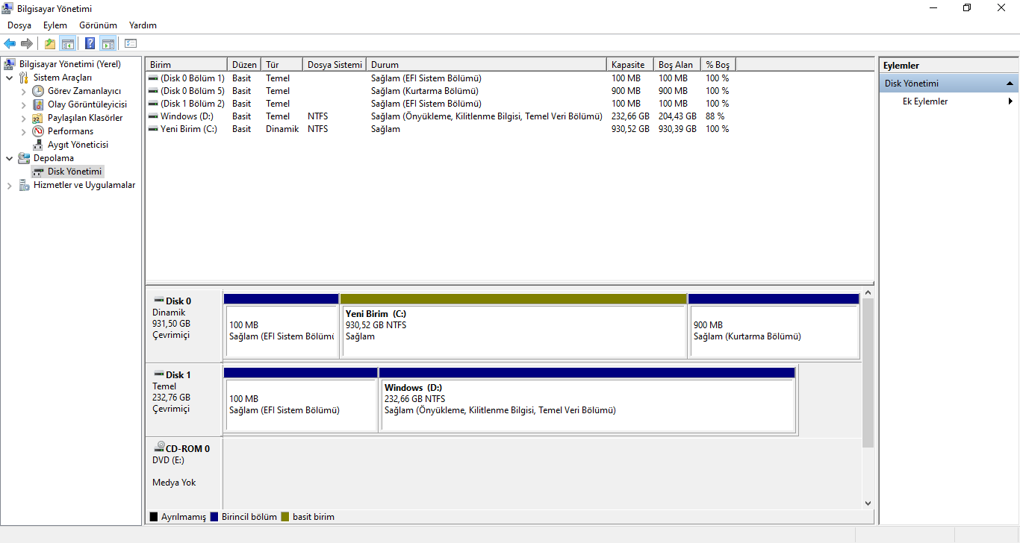Viewport: 1020px width, 543px height.
Task: Sort volumes by Kapasite column header
Action: [629, 65]
